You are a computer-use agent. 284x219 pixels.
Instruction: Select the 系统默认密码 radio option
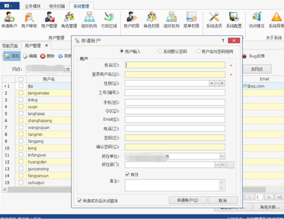click(x=160, y=51)
